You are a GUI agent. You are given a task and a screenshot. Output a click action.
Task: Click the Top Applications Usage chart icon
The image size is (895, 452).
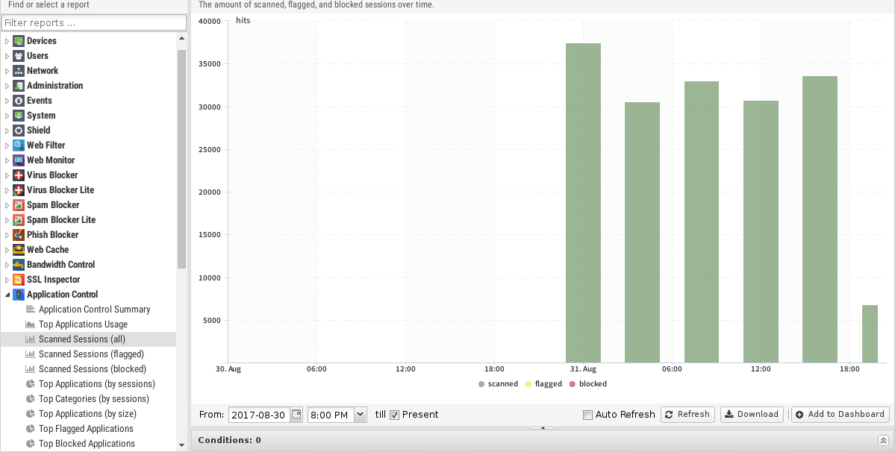pyautogui.click(x=31, y=324)
